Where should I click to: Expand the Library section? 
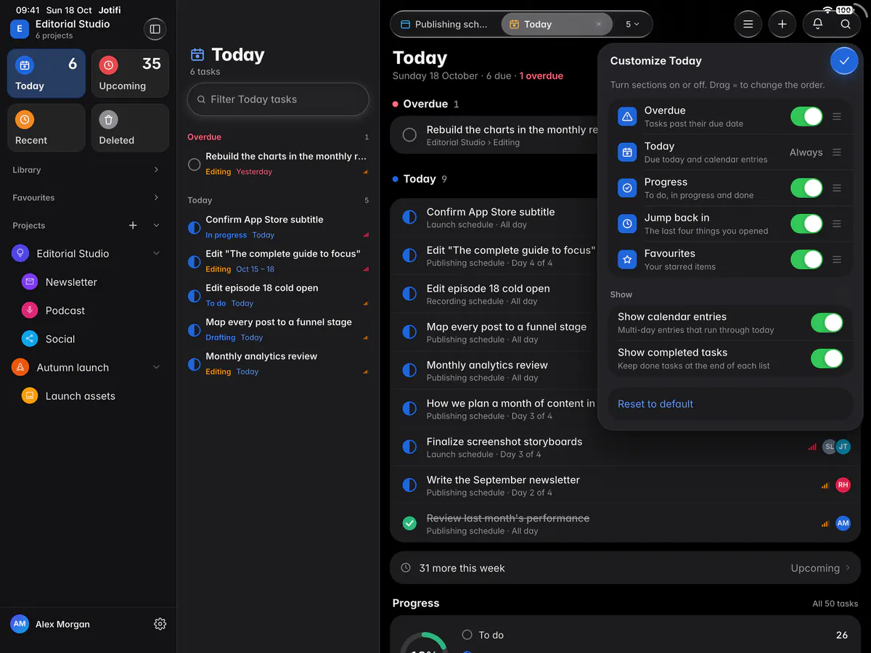tap(156, 170)
